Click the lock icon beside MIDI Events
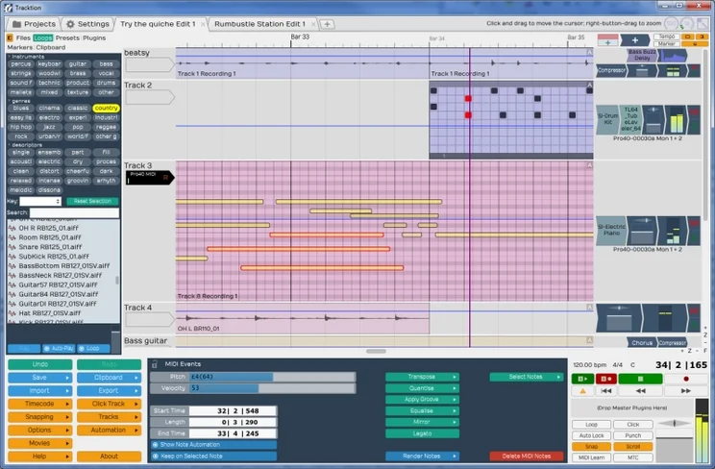The width and height of the screenshot is (715, 469). pos(155,363)
